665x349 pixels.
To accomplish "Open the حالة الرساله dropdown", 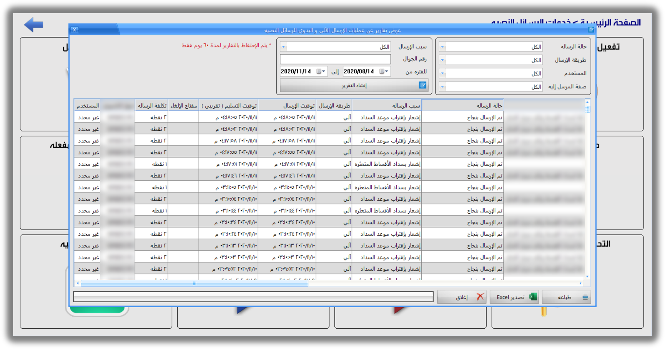I will point(442,47).
